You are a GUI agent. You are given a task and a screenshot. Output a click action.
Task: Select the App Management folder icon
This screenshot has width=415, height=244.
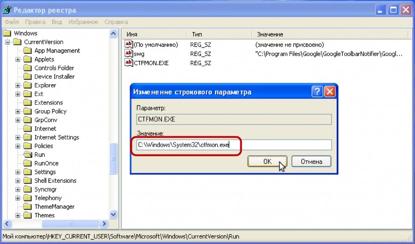27,51
